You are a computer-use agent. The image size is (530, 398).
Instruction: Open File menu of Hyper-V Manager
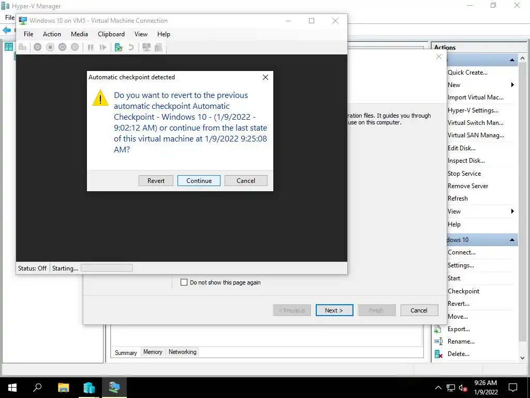[10, 17]
